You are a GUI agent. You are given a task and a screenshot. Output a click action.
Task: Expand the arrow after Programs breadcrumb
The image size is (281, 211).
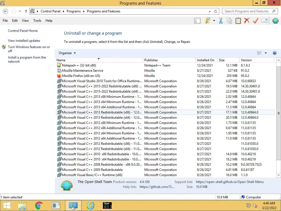pos(84,11)
